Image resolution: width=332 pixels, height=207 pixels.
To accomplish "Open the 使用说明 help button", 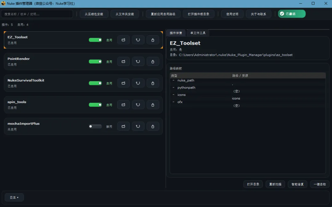I will [x=232, y=14].
